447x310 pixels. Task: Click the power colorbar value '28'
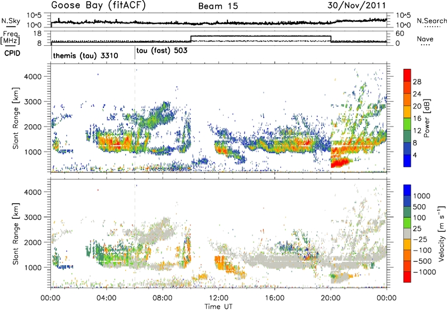pyautogui.click(x=417, y=82)
